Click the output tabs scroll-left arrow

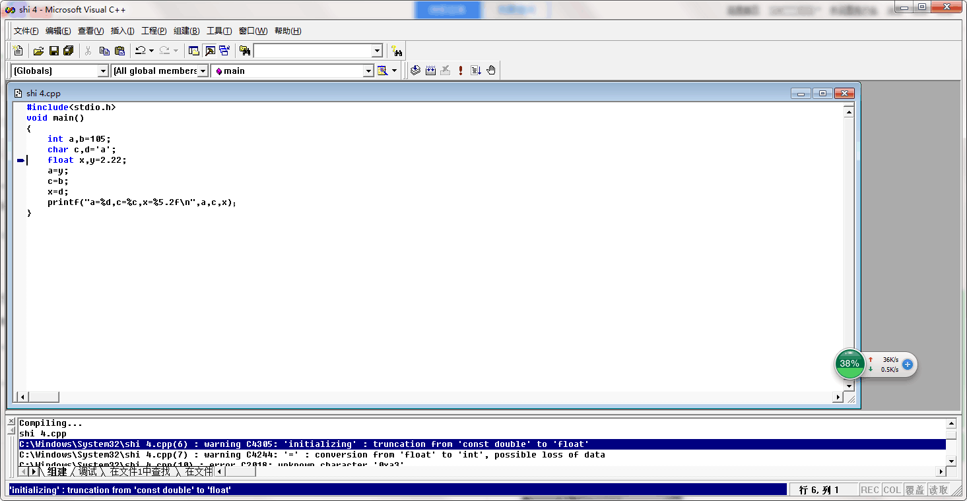[x=24, y=471]
